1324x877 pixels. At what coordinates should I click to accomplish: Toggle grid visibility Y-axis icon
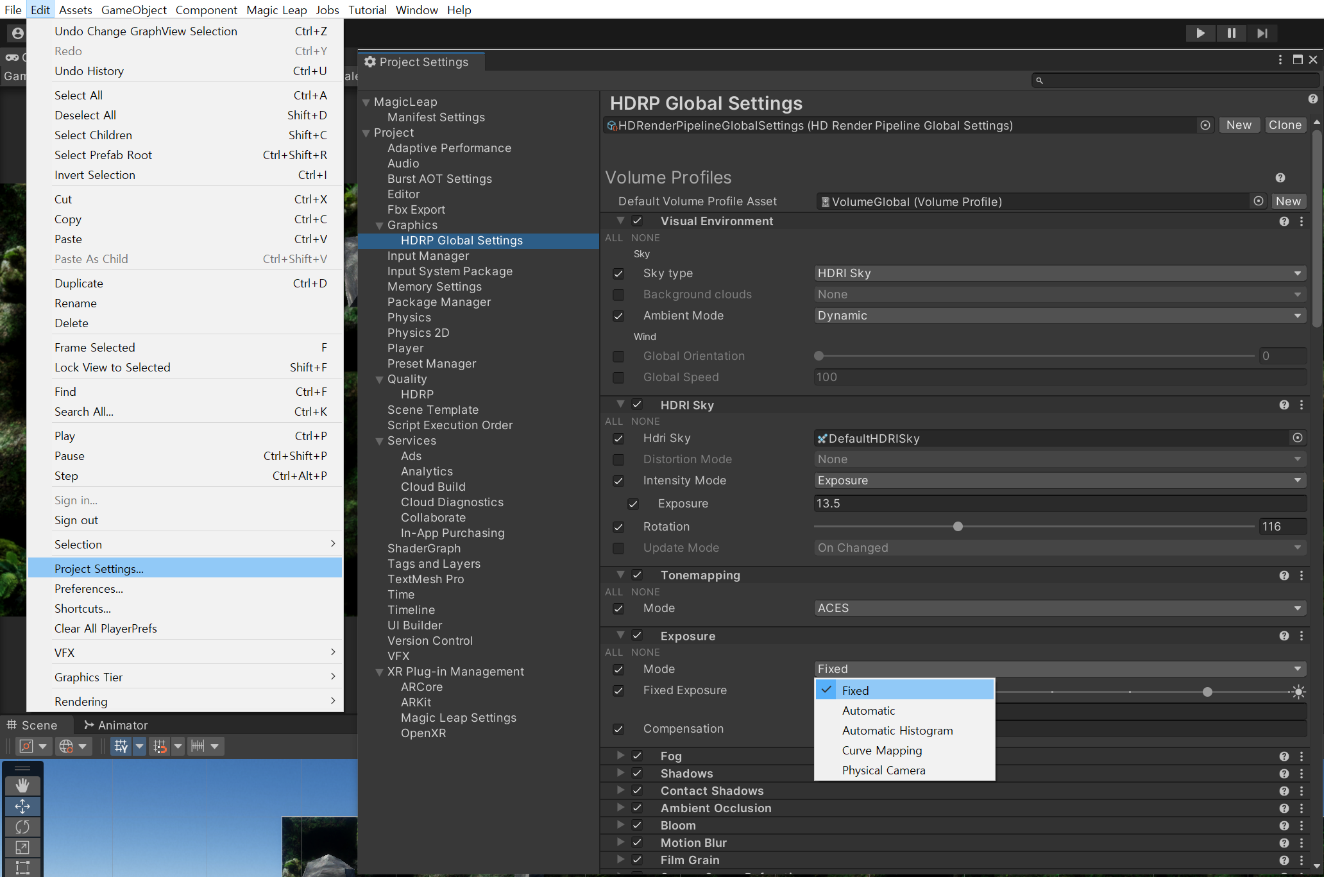click(121, 746)
